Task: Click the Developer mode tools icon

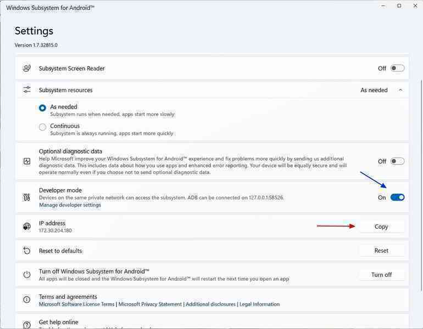Action: point(27,197)
